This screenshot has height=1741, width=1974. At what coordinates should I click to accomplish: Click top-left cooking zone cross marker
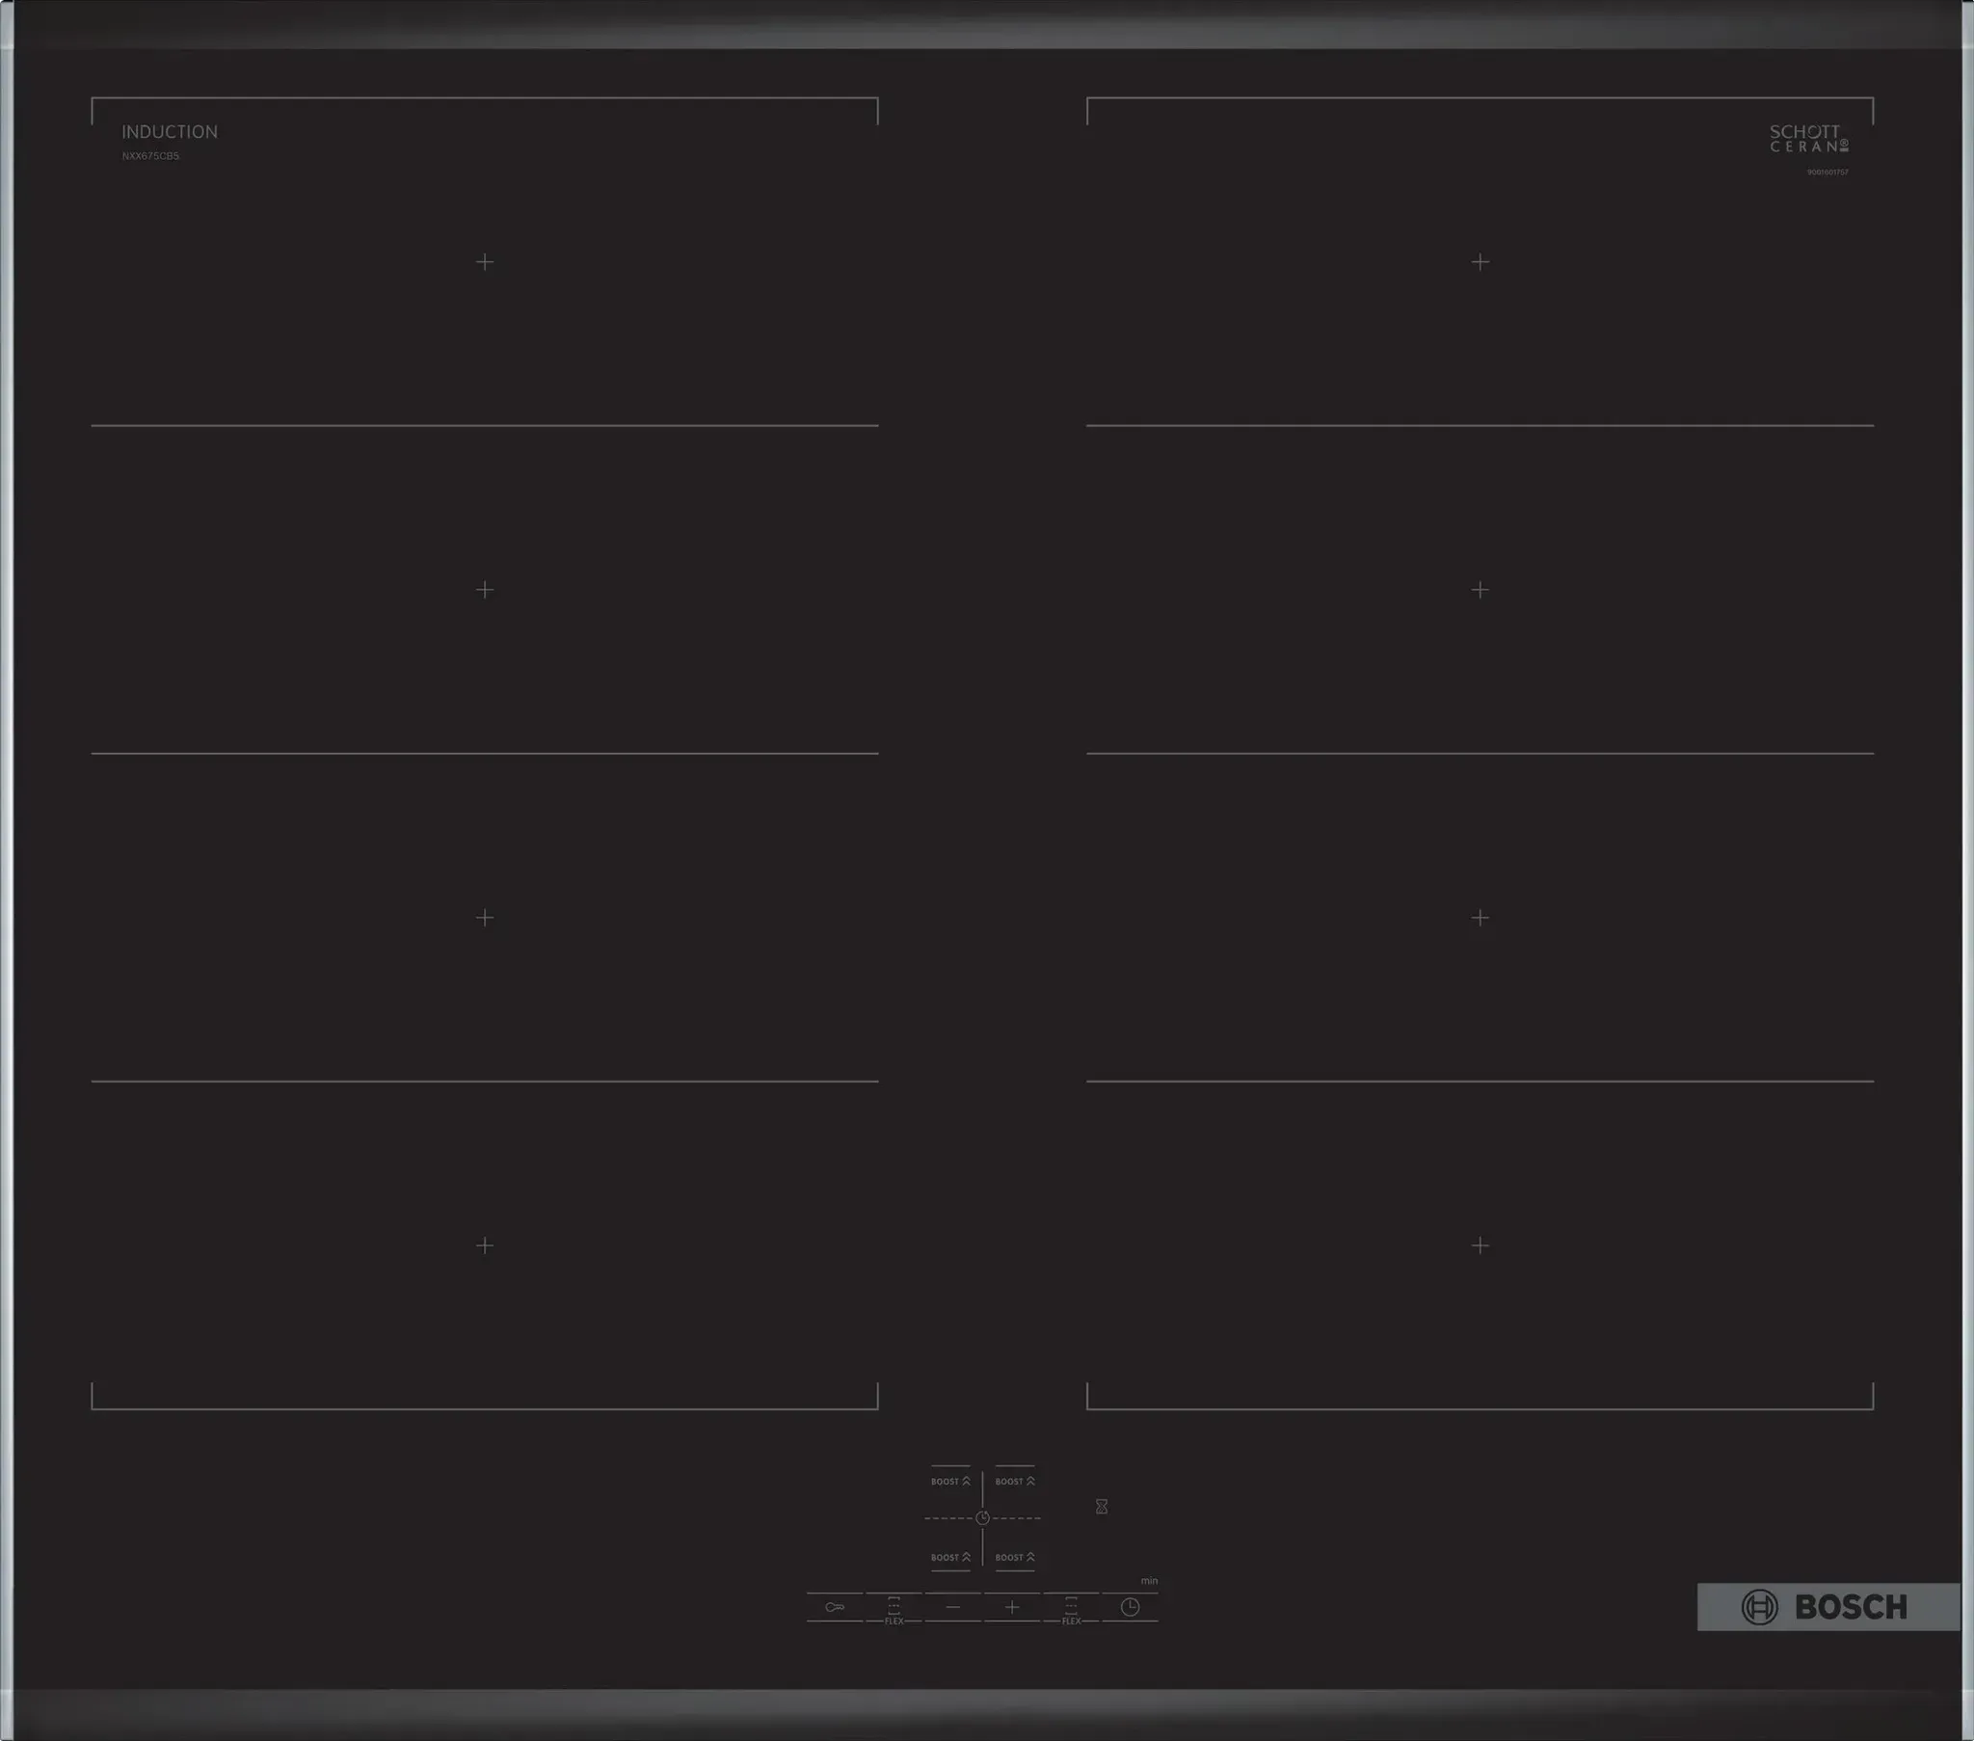point(485,262)
